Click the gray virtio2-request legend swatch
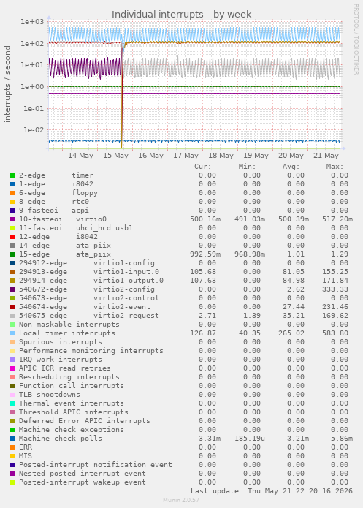The image size is (363, 508). point(12,316)
